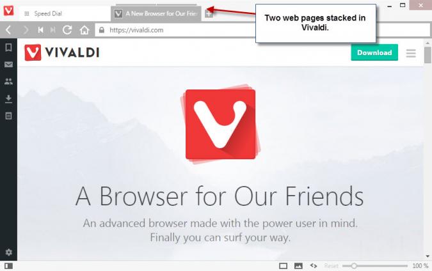The width and height of the screenshot is (432, 271).
Task: Open the Notes panel in sidebar
Action: (x=8, y=116)
